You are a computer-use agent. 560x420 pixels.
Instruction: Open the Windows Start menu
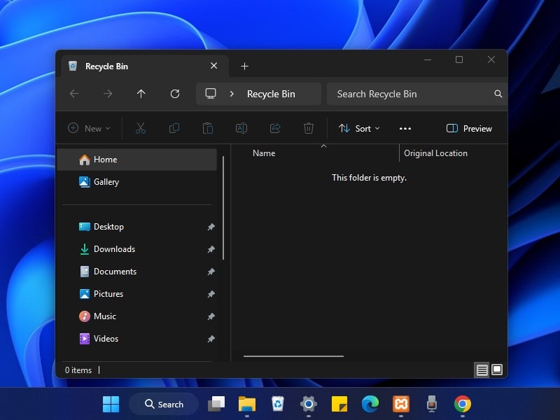(x=111, y=405)
